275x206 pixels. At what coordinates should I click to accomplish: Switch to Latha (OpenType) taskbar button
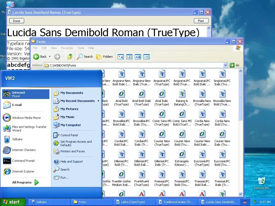pyautogui.click(x=135, y=202)
